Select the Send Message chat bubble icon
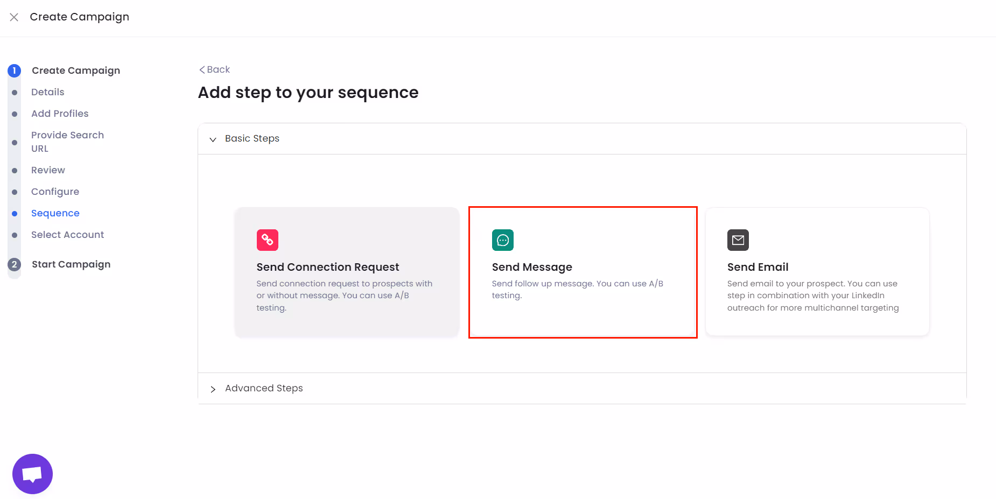This screenshot has height=499, width=996. [502, 240]
